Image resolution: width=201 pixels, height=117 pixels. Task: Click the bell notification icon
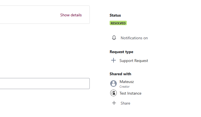pos(114,38)
